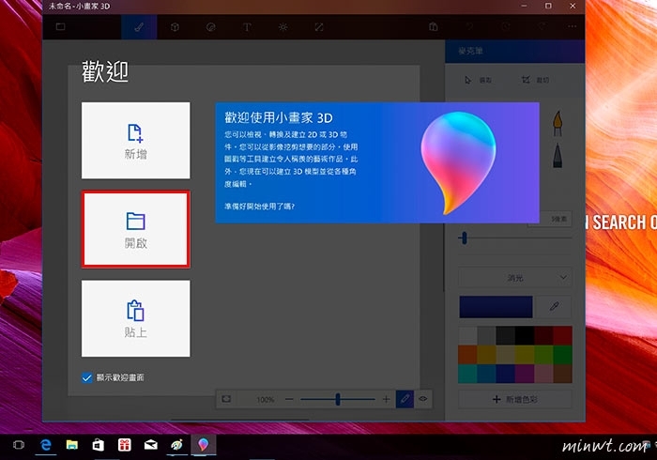Click the eyedropper color picker icon
Viewport: 657px width, 460px height.
(x=555, y=307)
